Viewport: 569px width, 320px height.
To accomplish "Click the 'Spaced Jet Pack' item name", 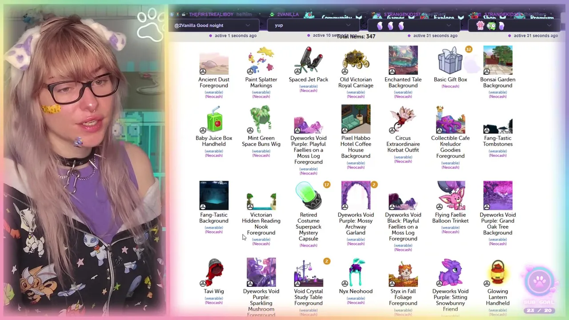I will (x=309, y=80).
